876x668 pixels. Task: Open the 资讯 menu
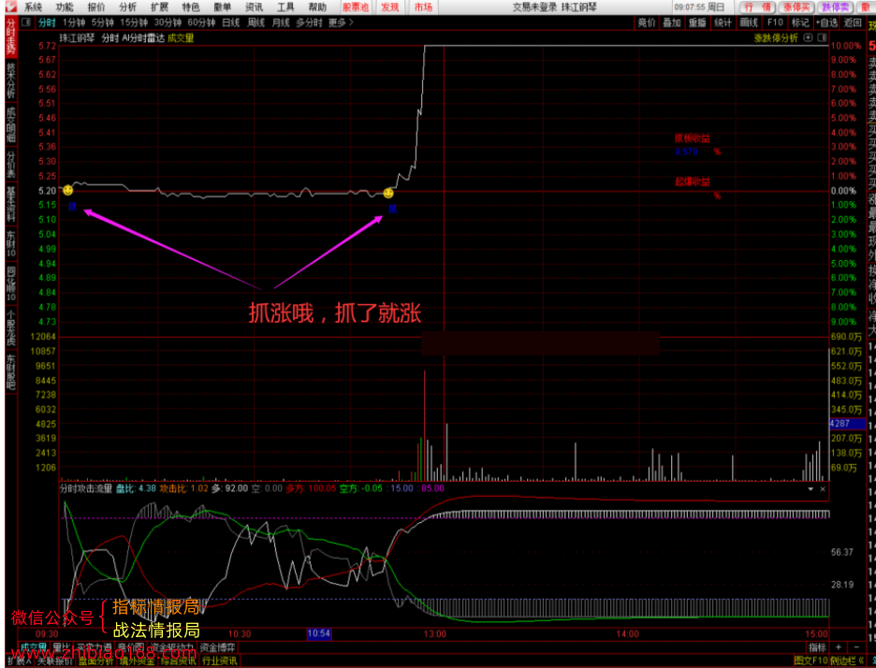tap(255, 7)
